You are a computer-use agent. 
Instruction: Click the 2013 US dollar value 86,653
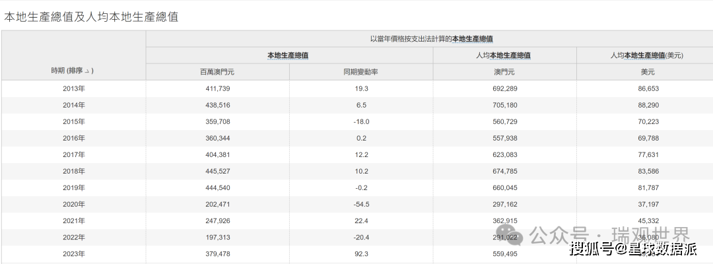click(646, 88)
